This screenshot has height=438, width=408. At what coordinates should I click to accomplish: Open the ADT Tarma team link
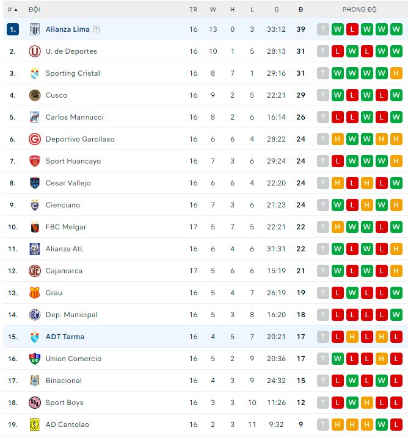(65, 337)
